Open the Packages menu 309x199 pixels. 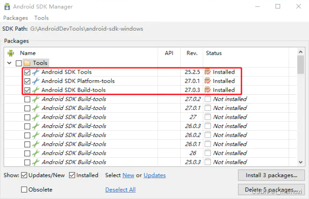point(16,18)
